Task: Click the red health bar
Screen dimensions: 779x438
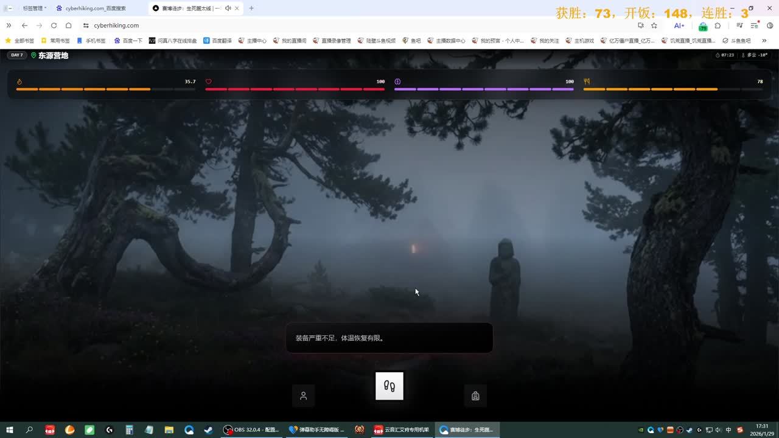Action: (x=295, y=89)
